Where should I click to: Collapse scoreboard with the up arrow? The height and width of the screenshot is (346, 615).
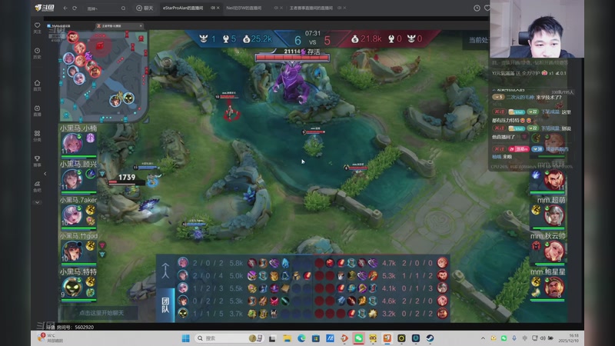[165, 271]
